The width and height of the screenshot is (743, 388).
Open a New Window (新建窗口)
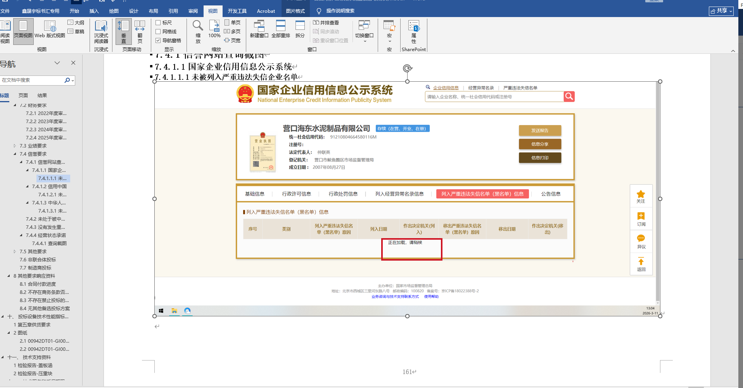click(259, 30)
